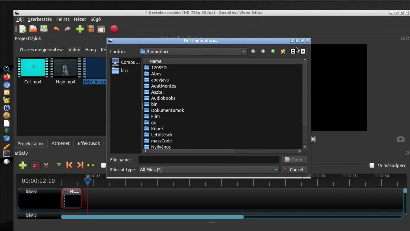
Task: Open the MLV clip menu arrow on timeline
Action: pos(65,192)
